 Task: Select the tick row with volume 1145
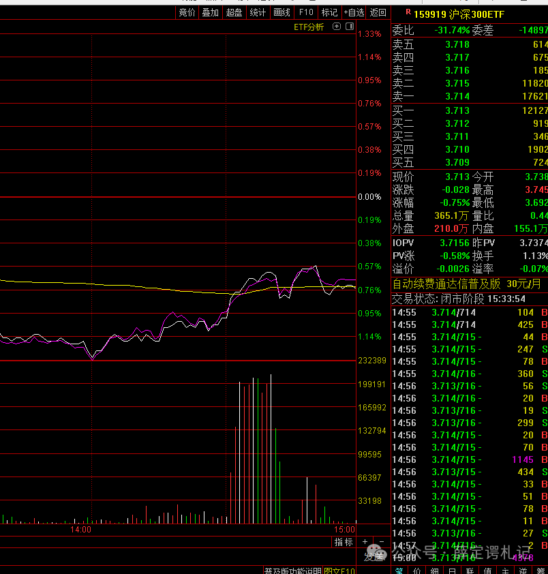(470, 459)
